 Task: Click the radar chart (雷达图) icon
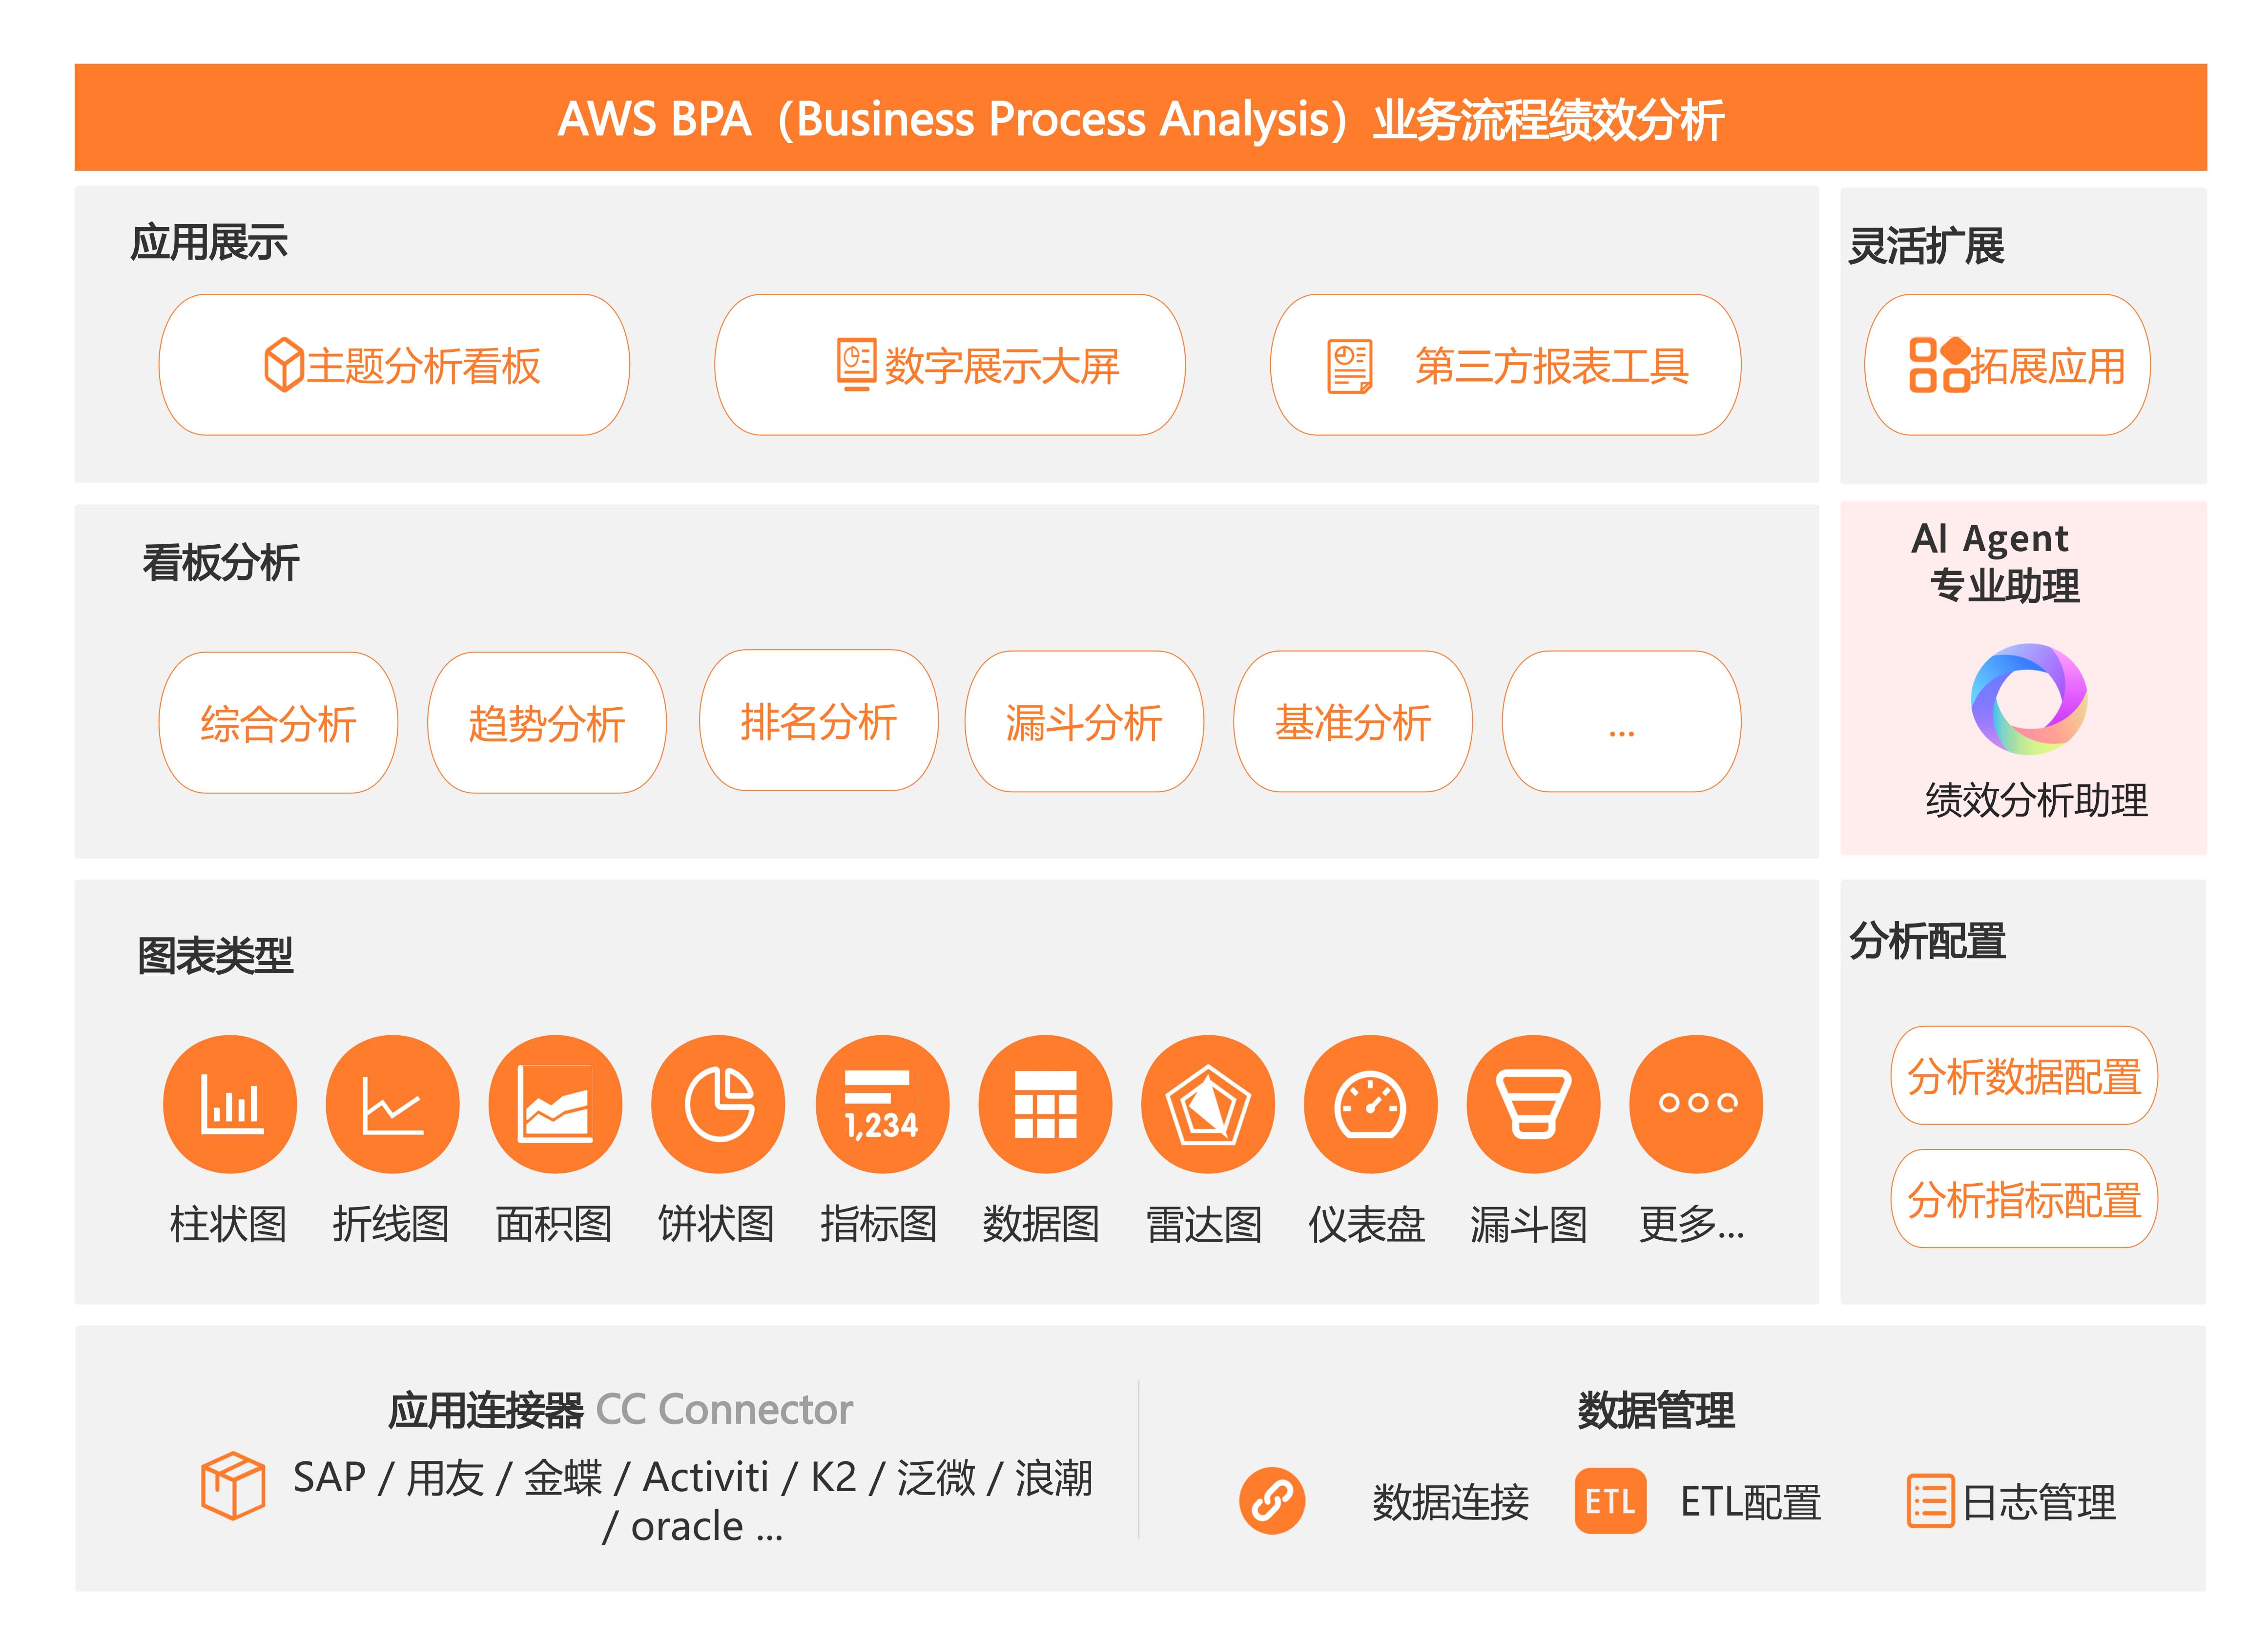click(1208, 1103)
